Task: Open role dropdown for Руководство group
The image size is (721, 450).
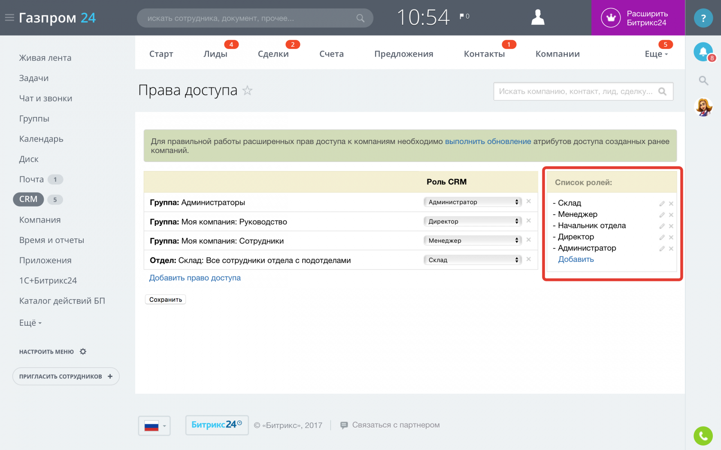Action: pyautogui.click(x=473, y=221)
